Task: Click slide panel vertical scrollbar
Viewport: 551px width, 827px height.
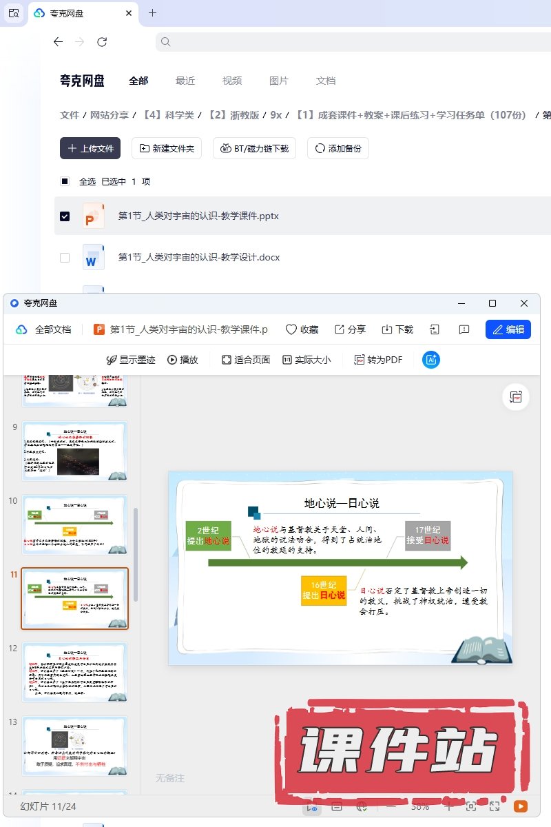Action: tap(136, 551)
